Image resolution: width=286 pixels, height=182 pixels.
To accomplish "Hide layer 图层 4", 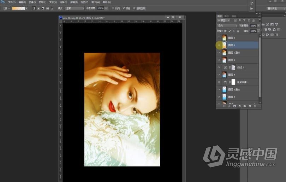I will tap(219, 75).
